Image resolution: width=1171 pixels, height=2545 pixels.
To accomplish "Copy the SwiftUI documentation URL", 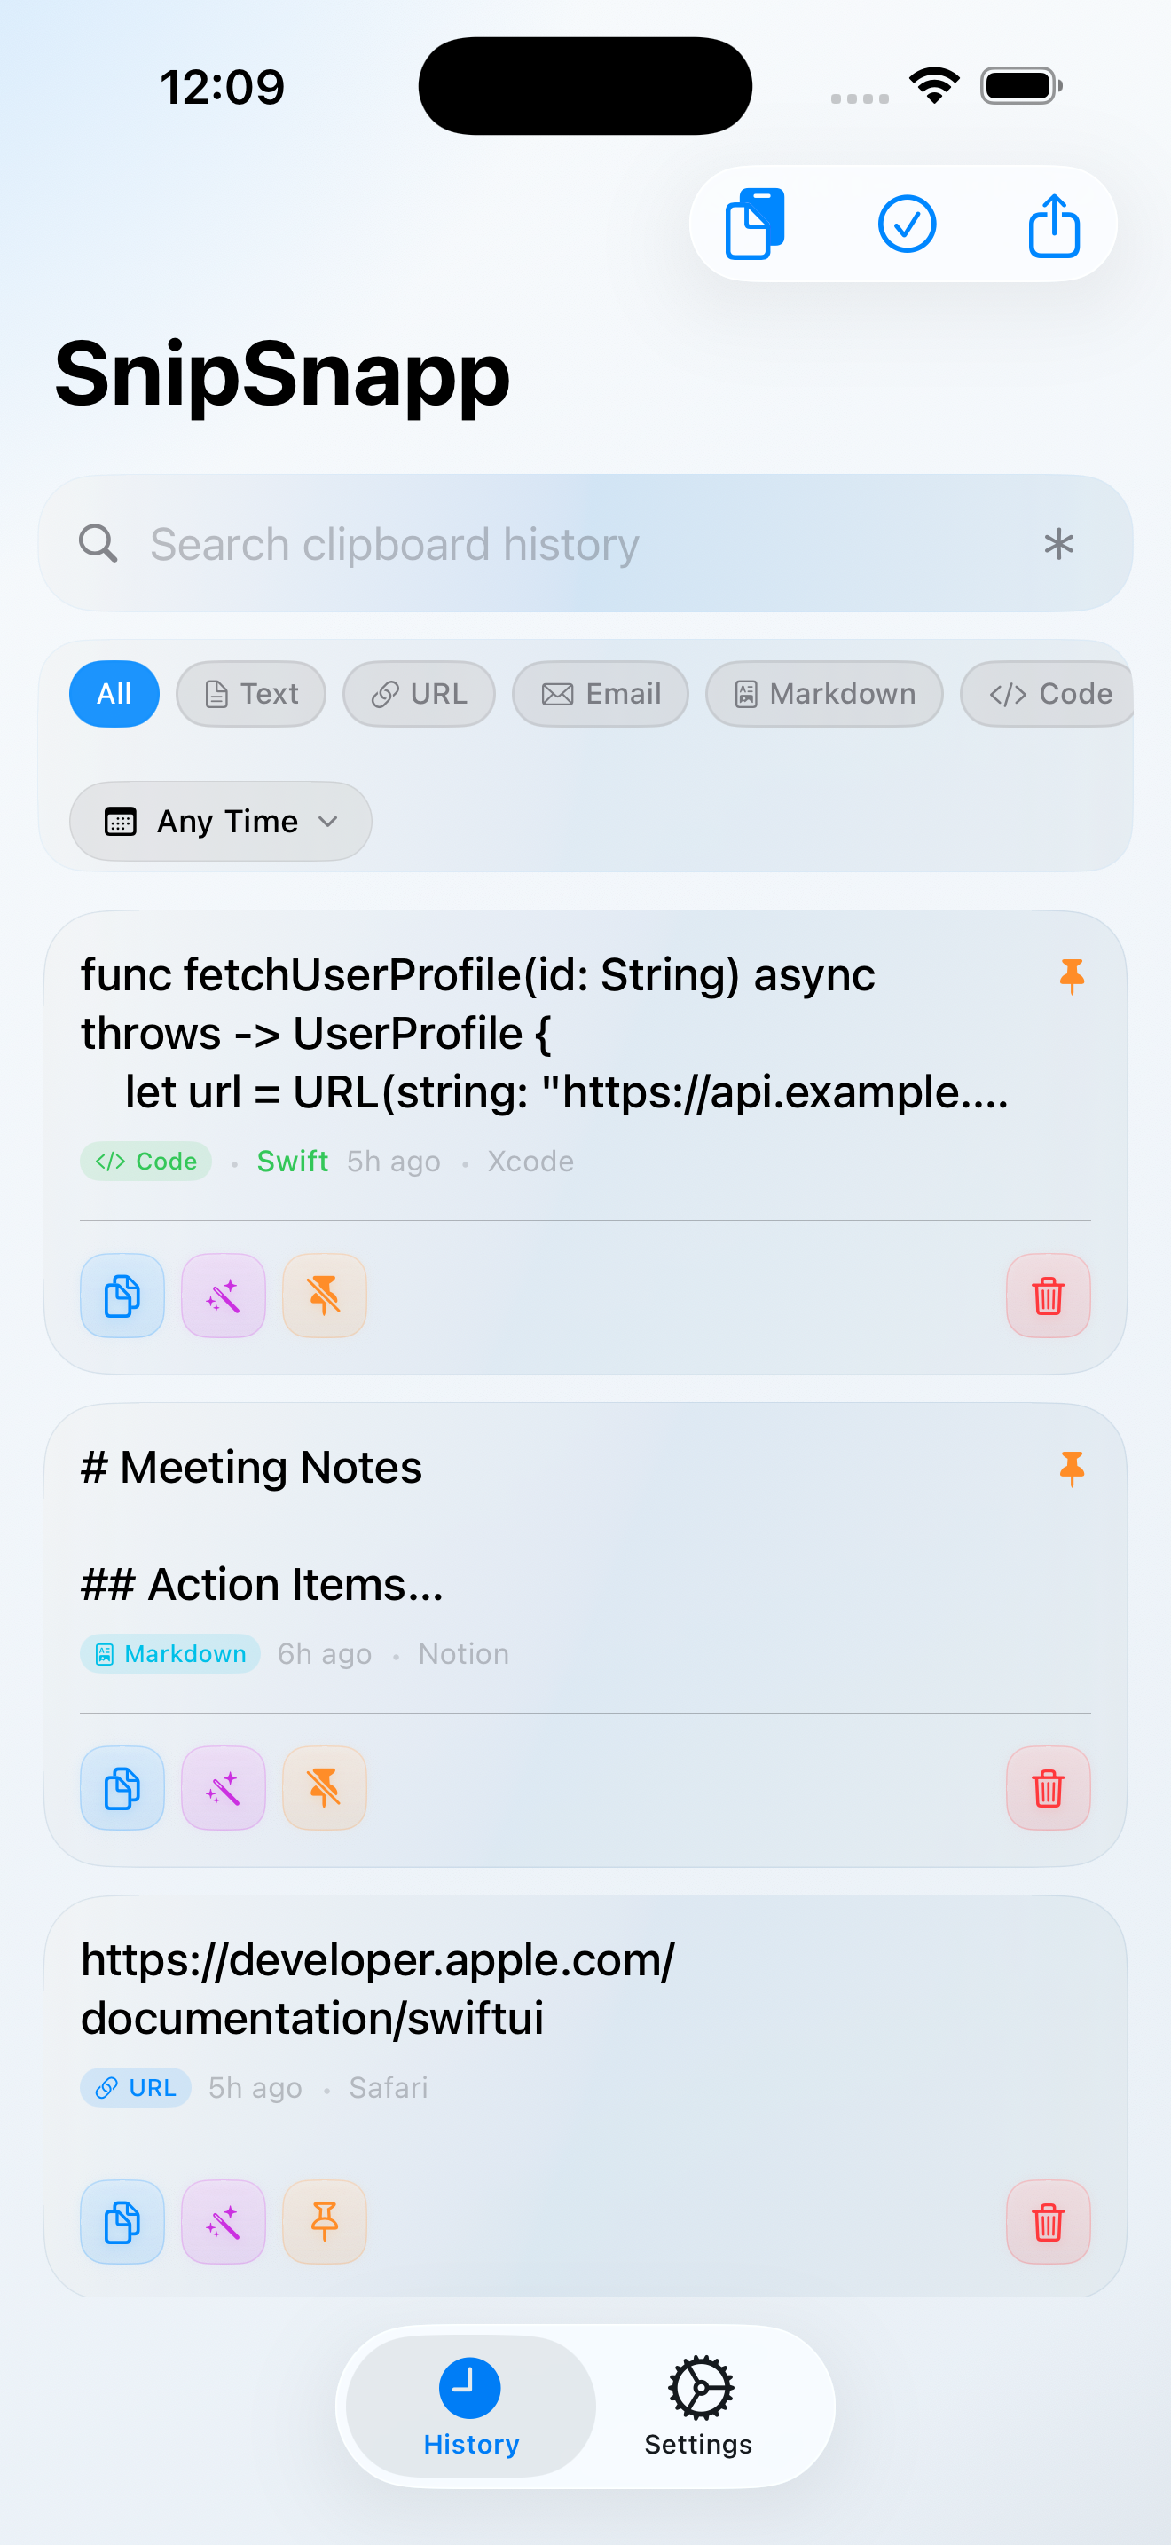I will [122, 2222].
